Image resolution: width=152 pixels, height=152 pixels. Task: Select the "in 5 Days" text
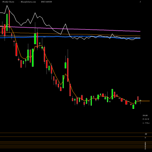pyautogui.click(x=146, y=123)
